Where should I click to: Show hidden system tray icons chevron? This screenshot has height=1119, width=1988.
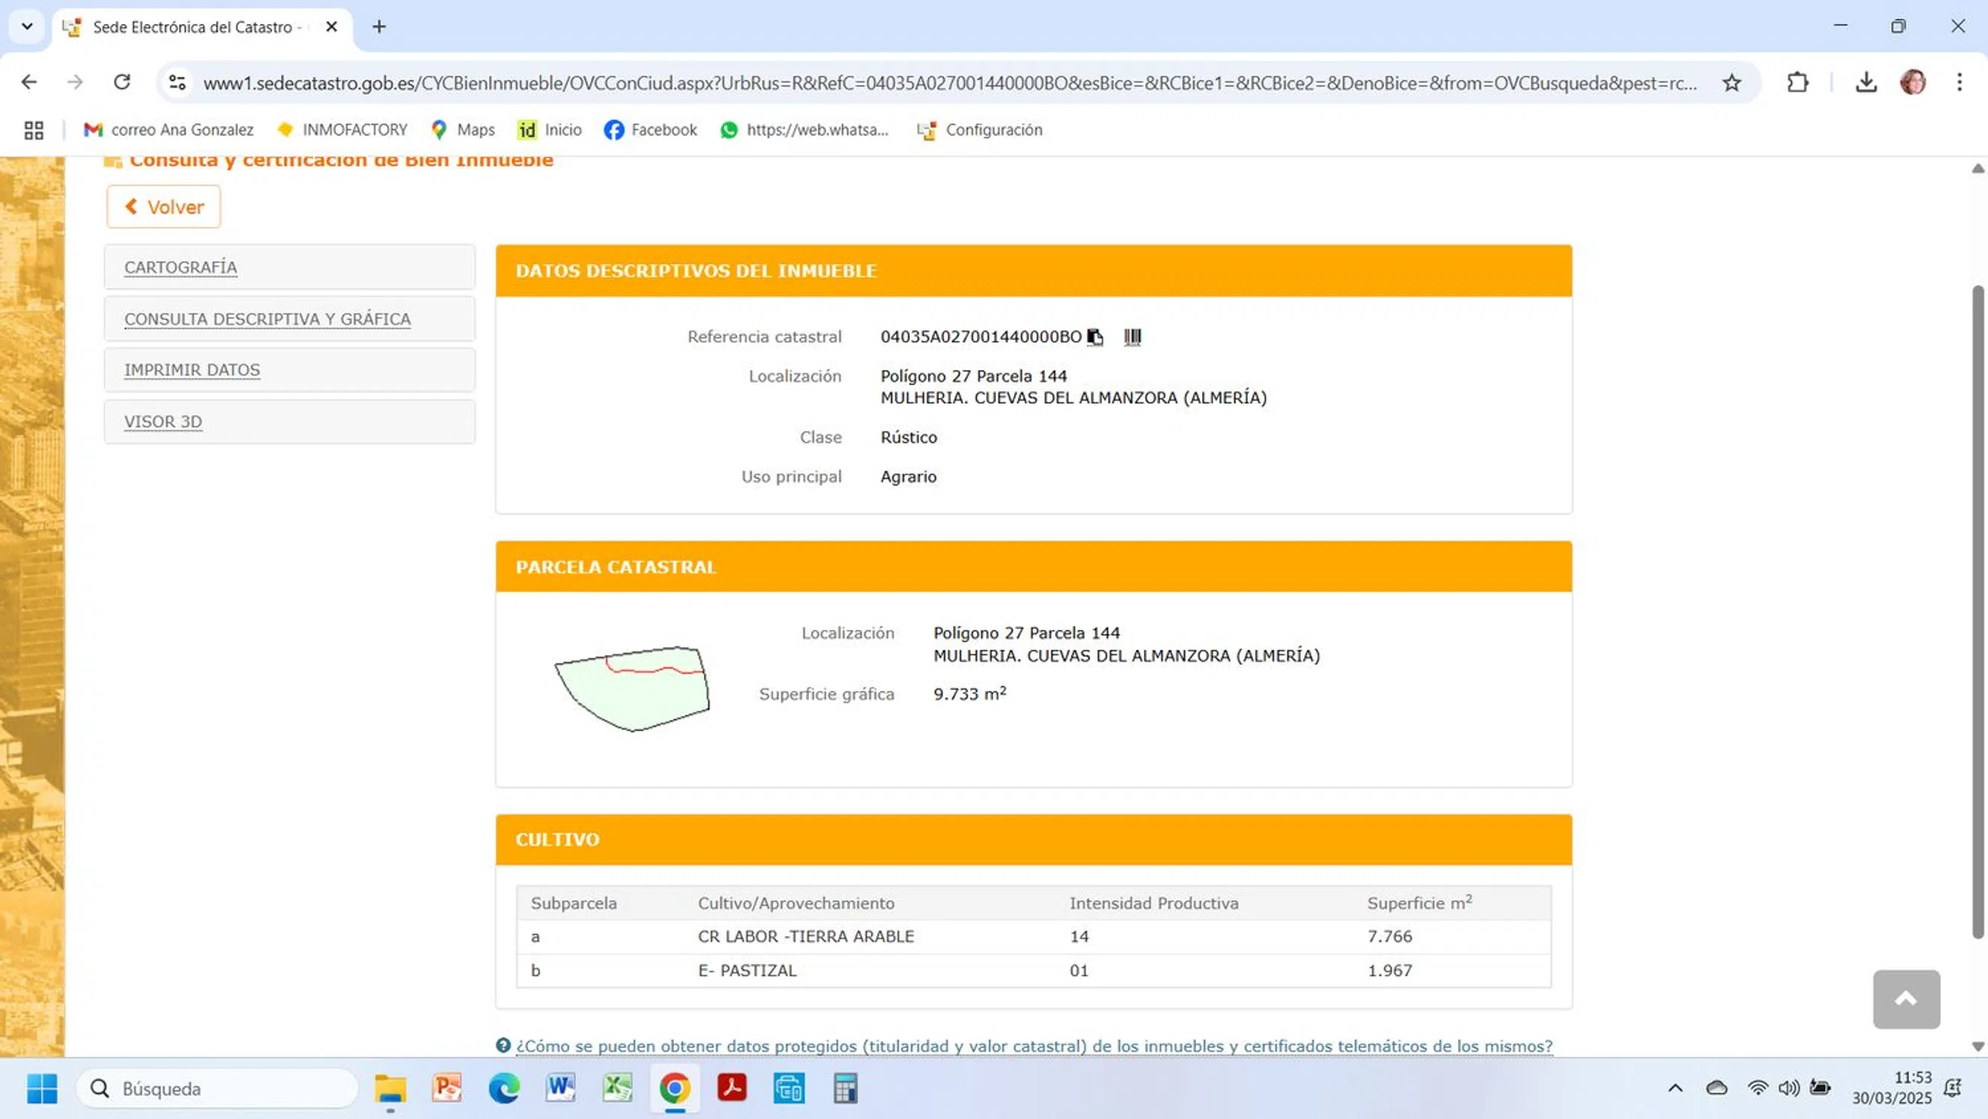tap(1675, 1088)
